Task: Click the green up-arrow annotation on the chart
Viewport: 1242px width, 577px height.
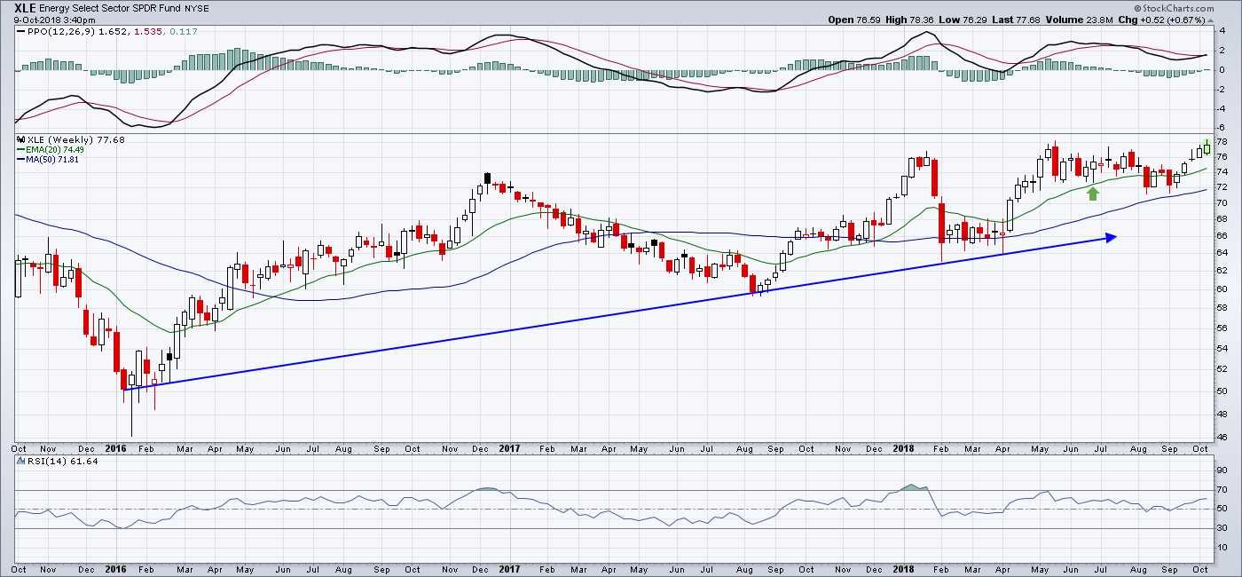Action: [1093, 192]
